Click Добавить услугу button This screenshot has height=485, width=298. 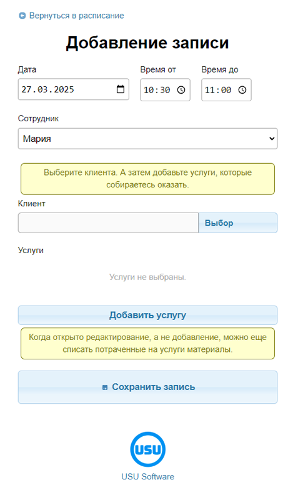(148, 315)
